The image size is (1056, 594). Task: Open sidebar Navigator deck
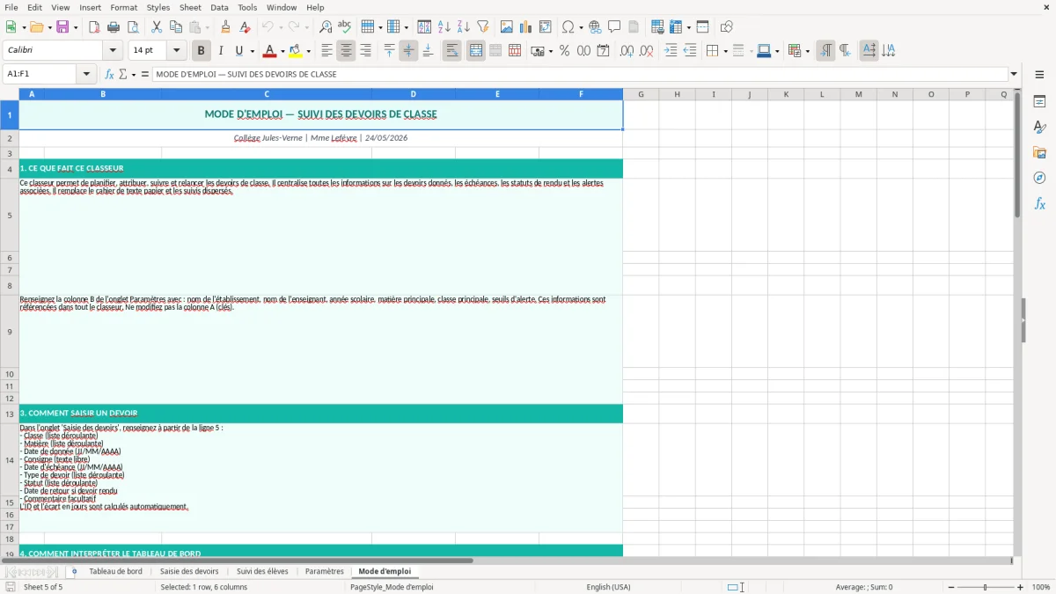click(x=1039, y=178)
